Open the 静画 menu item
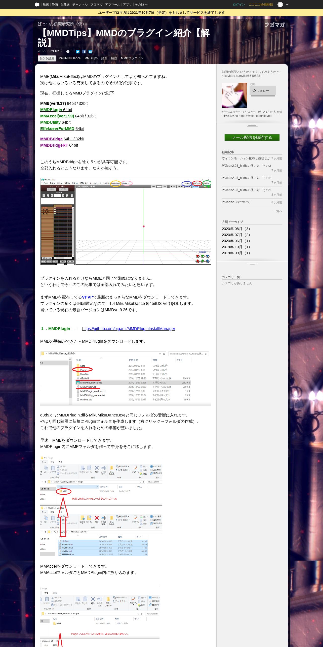Image resolution: width=323 pixels, height=647 pixels. click(x=55, y=5)
